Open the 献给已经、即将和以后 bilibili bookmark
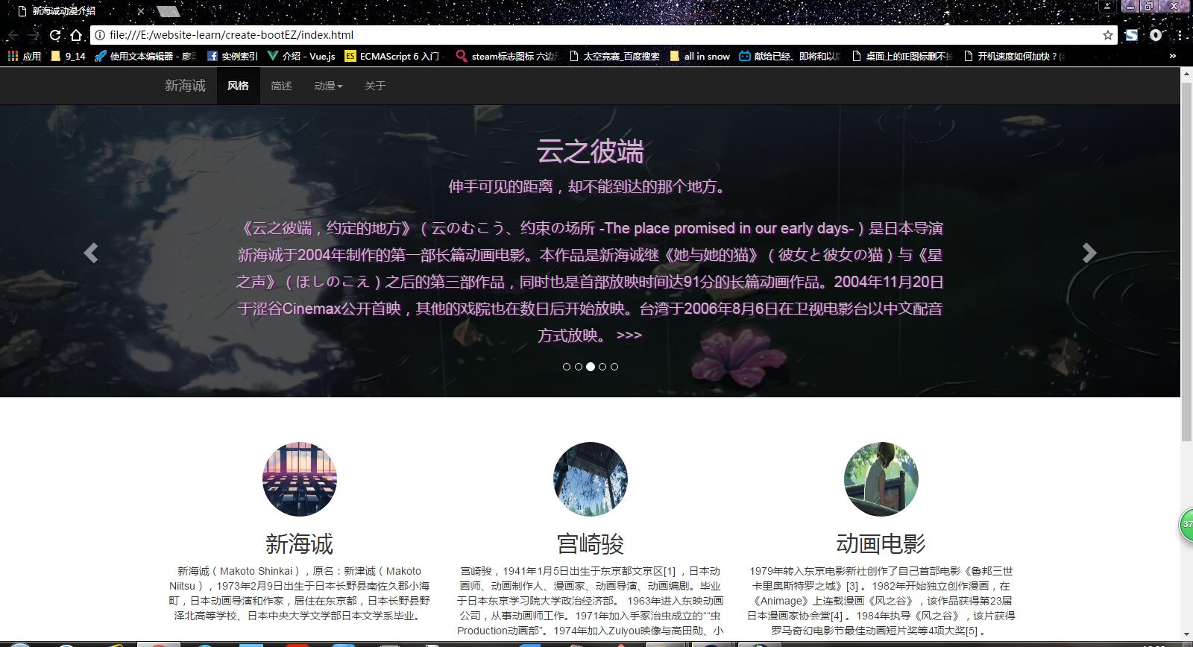This screenshot has height=647, width=1193. tap(790, 56)
